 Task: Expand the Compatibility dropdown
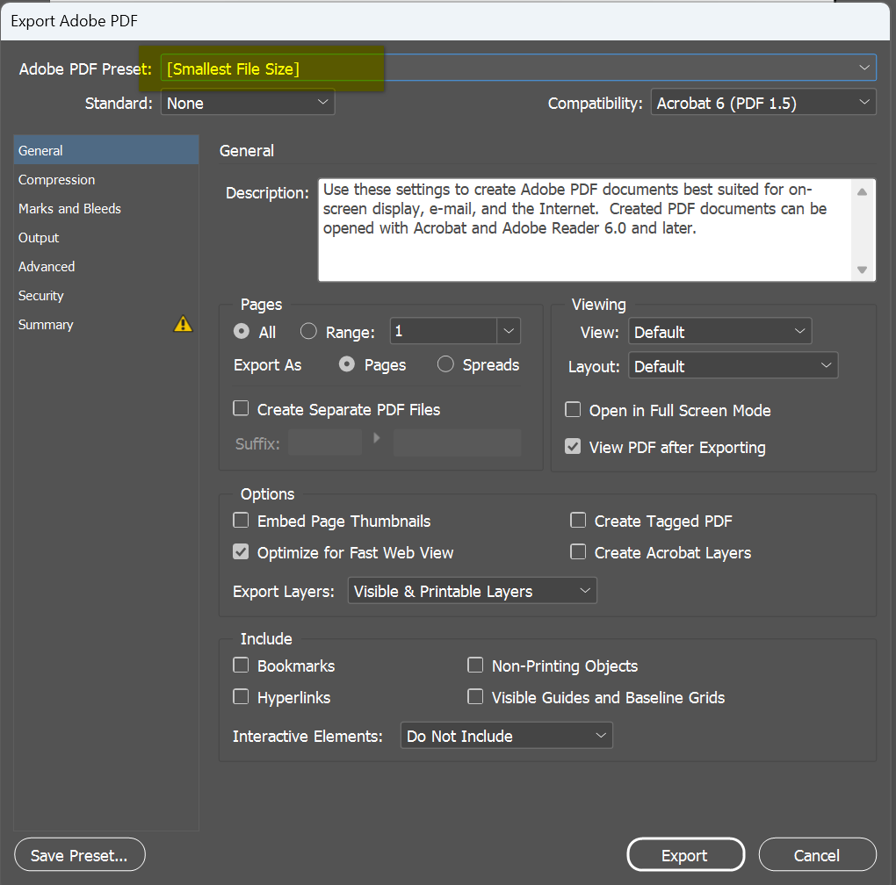(762, 103)
